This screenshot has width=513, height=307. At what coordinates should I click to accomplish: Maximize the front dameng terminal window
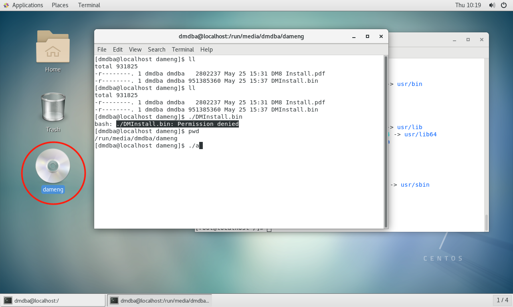point(368,36)
